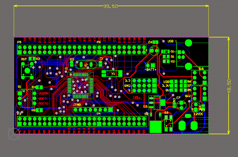
Task: Select the D2 diode designator
Action: point(167,113)
